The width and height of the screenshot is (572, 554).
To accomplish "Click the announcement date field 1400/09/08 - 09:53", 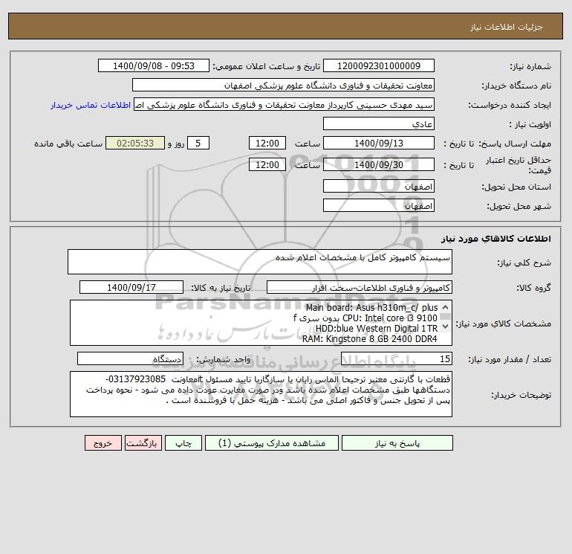I will [154, 65].
